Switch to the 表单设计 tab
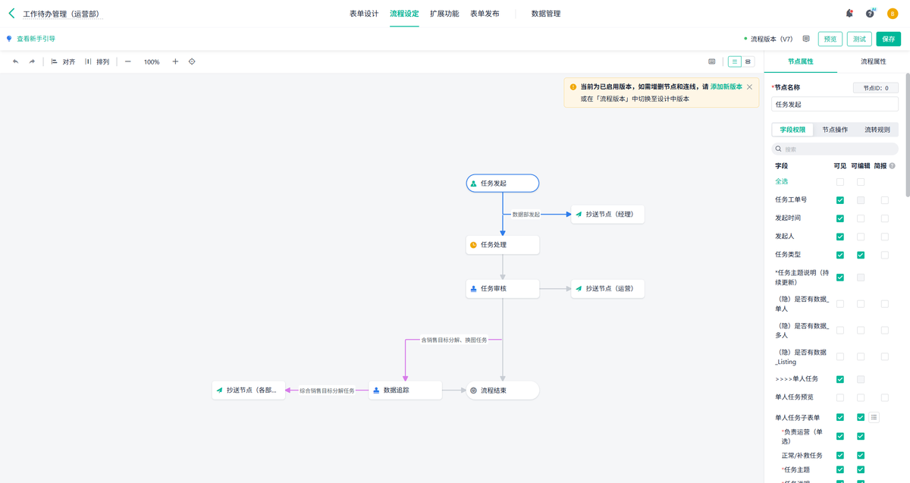Image resolution: width=910 pixels, height=483 pixels. 363,14
